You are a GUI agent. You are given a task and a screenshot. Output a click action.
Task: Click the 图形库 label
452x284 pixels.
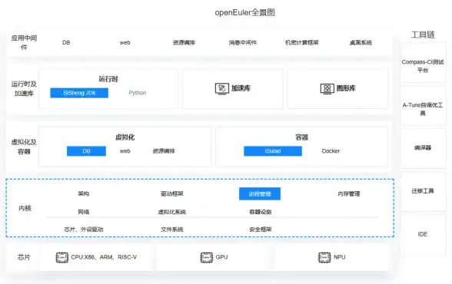(x=346, y=88)
